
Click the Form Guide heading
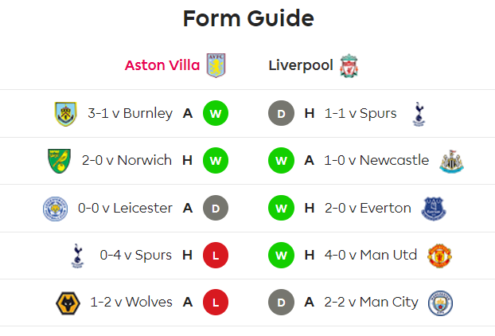[x=248, y=18]
